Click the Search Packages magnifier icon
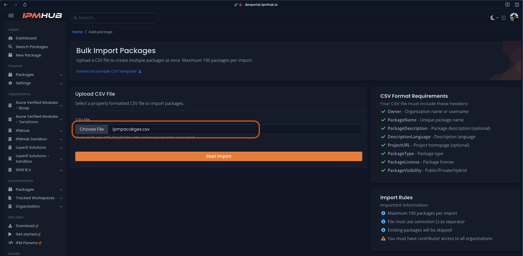 (x=10, y=47)
